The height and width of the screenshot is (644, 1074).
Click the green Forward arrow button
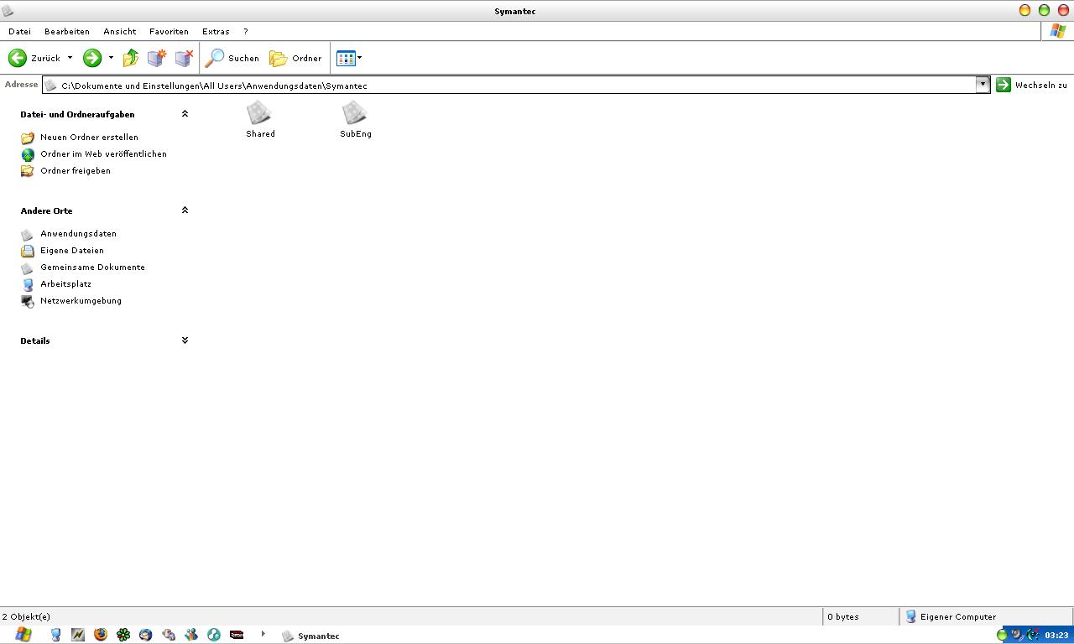pos(92,58)
